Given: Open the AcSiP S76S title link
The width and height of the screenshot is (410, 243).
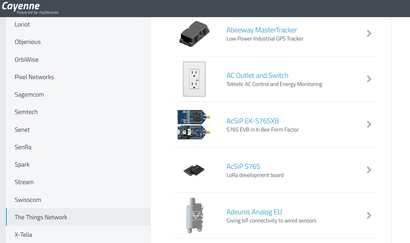Looking at the screenshot, I should pyautogui.click(x=243, y=167).
